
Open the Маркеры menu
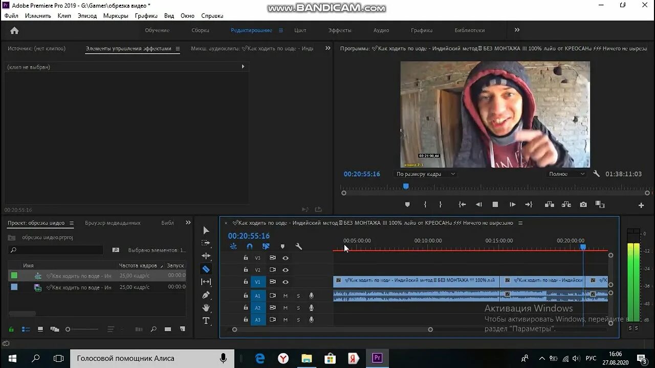coord(116,15)
